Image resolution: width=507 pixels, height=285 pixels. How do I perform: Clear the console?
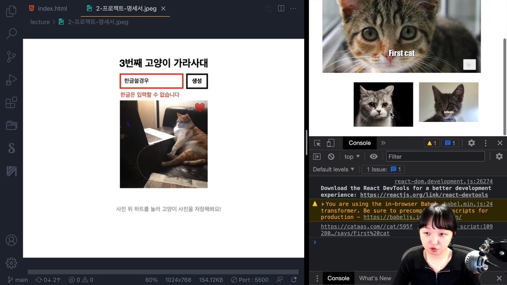coord(331,157)
